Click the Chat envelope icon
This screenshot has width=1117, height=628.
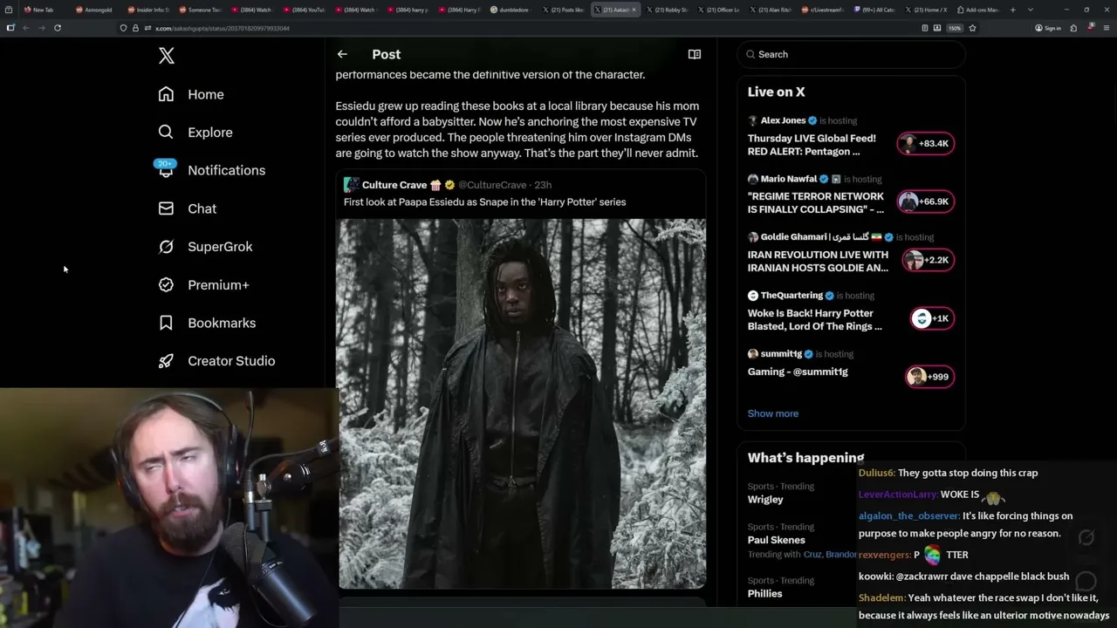(166, 208)
